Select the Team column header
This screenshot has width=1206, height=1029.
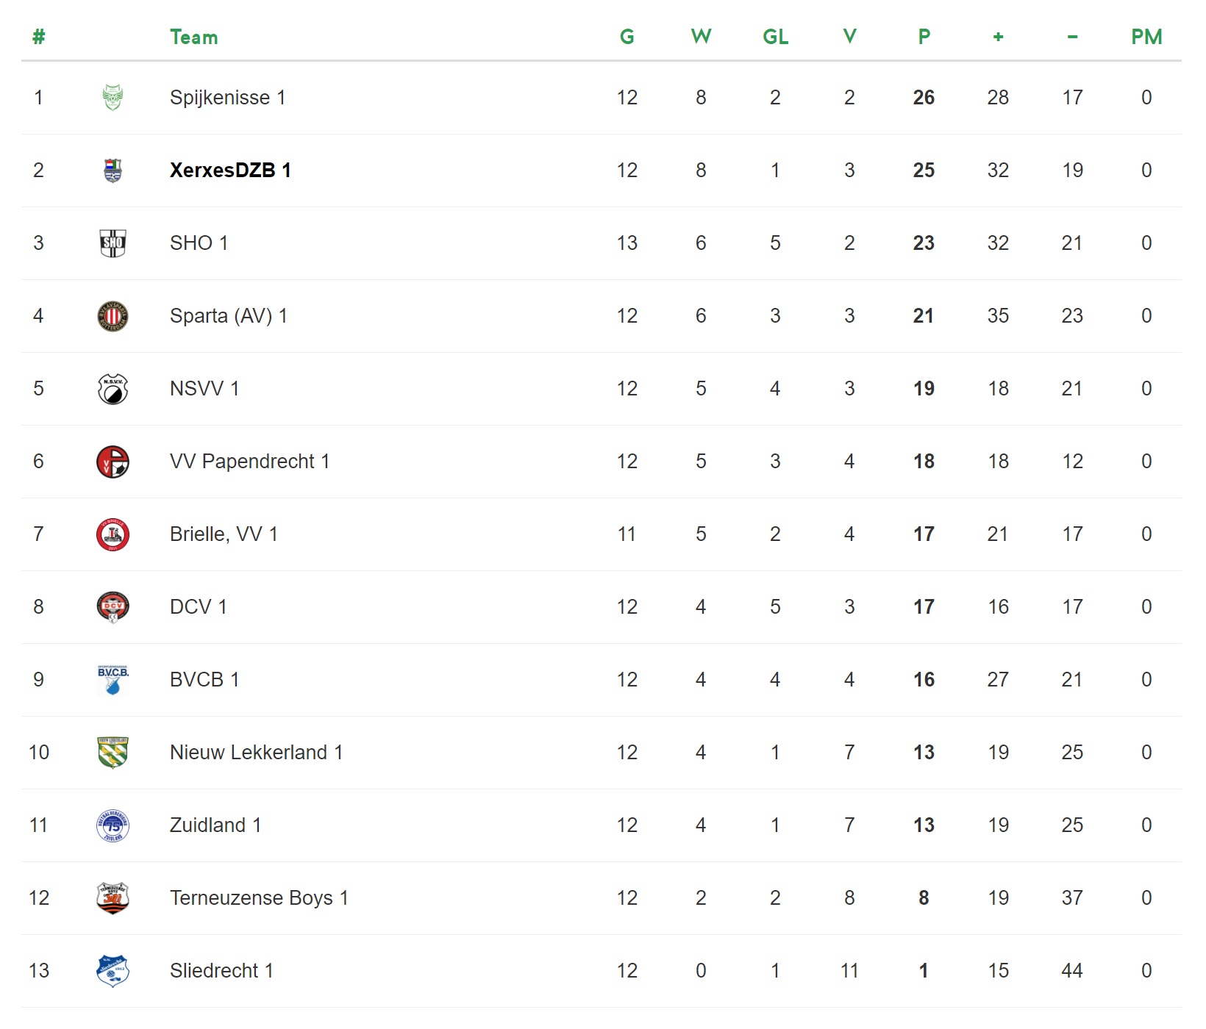193,37
